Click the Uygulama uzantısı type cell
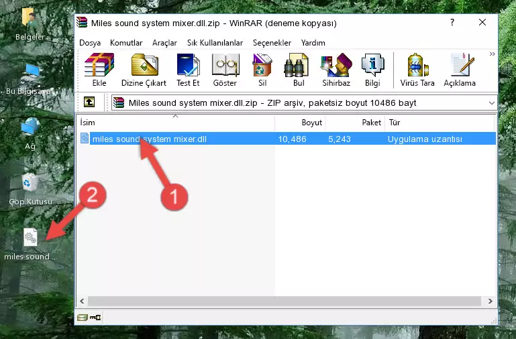Viewport: 516px width, 339px height. click(425, 139)
